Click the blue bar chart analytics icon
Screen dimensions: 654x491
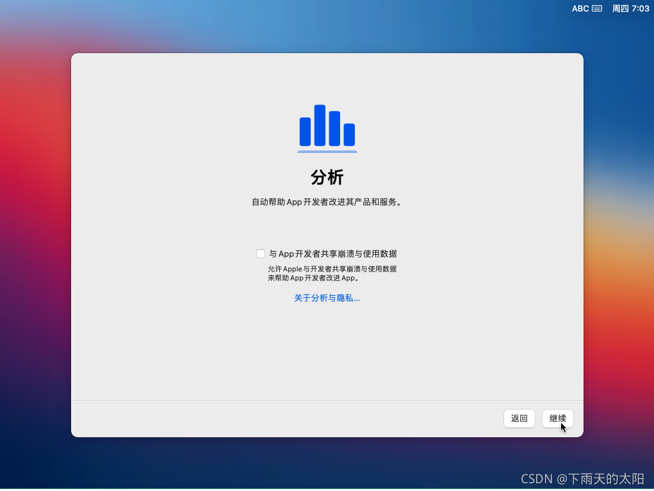point(327,127)
